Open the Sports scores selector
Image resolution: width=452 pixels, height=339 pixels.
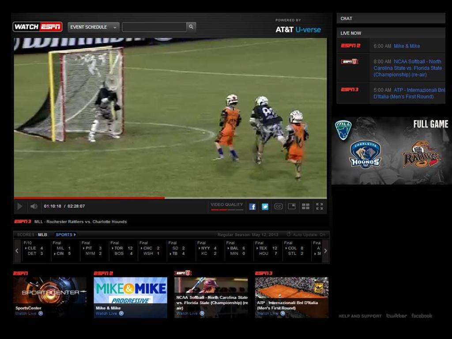coord(66,235)
